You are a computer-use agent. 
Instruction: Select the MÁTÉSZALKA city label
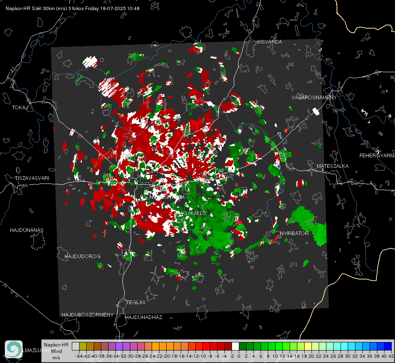click(x=332, y=166)
